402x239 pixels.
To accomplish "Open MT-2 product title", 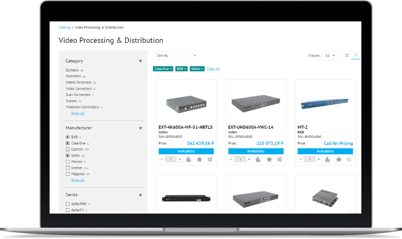I will pos(302,127).
